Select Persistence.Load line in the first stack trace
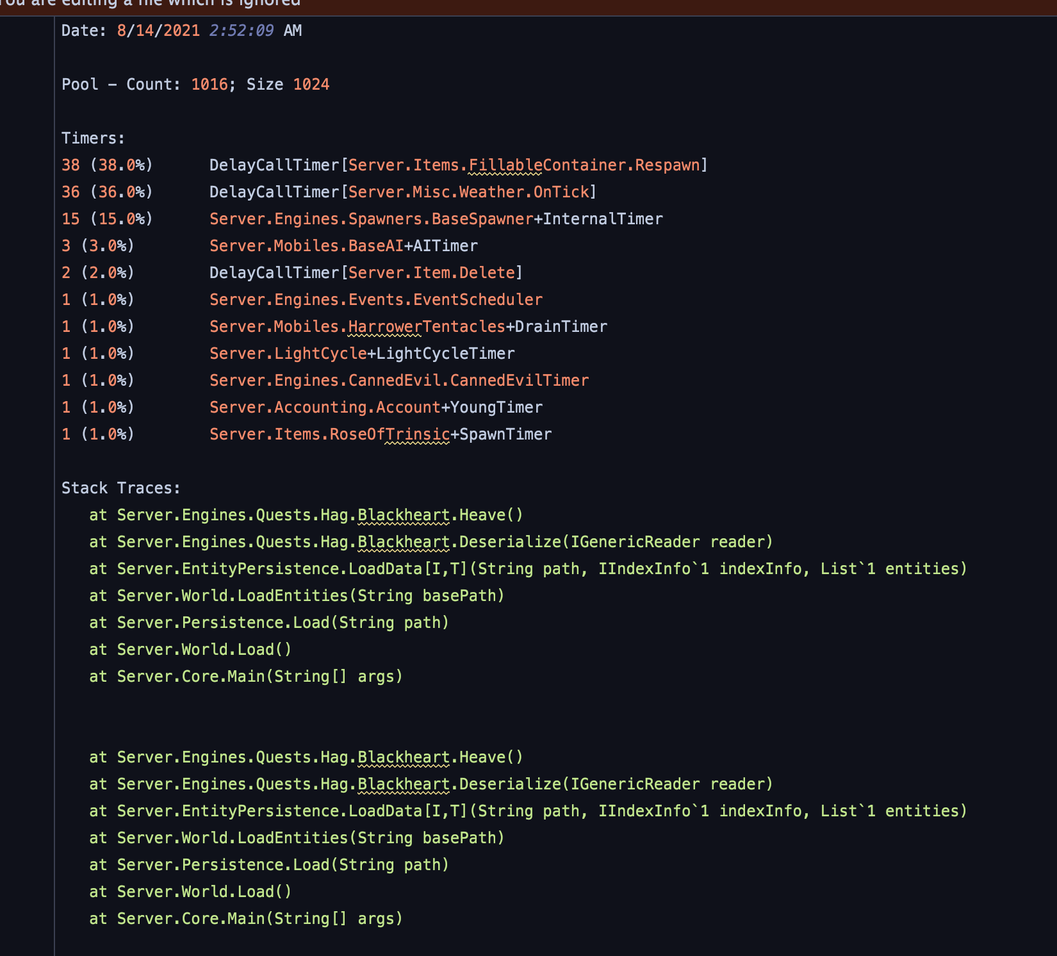Viewport: 1057px width, 956px height. (269, 623)
